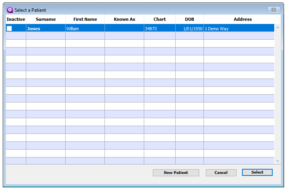
Task: Click the Known As column header
Action: click(124, 19)
